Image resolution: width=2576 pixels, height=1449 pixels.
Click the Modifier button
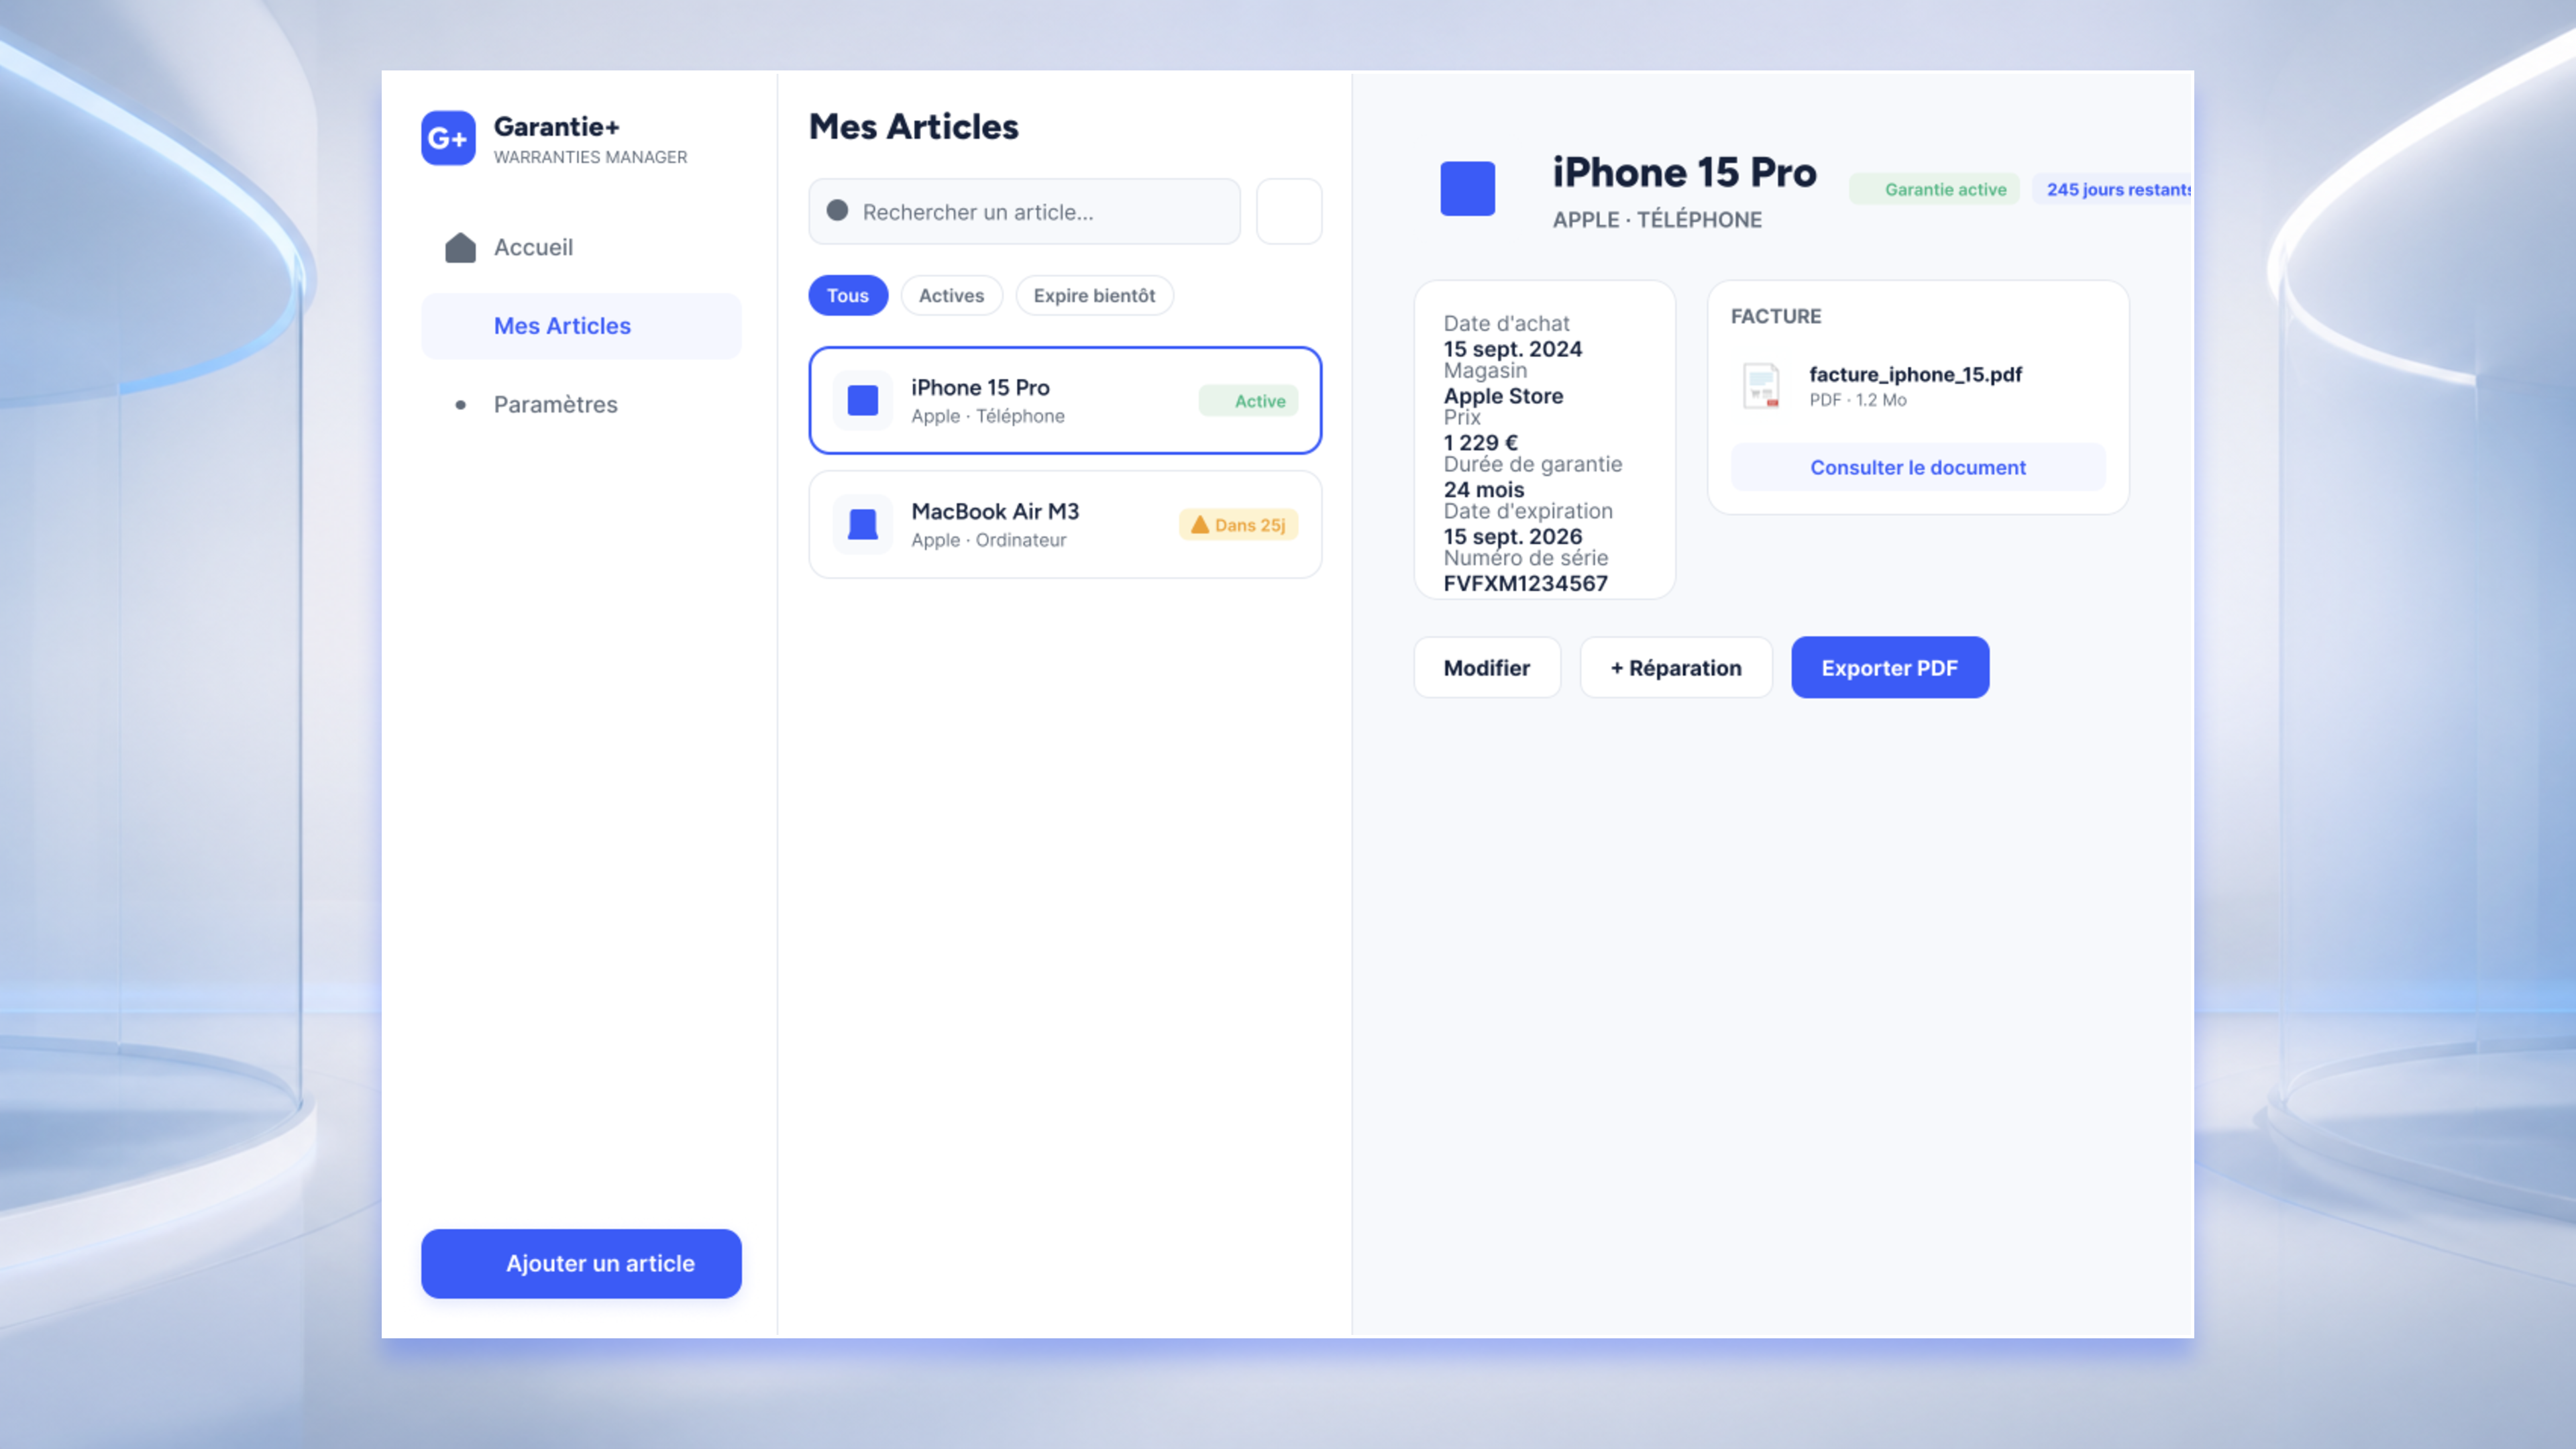click(1486, 668)
